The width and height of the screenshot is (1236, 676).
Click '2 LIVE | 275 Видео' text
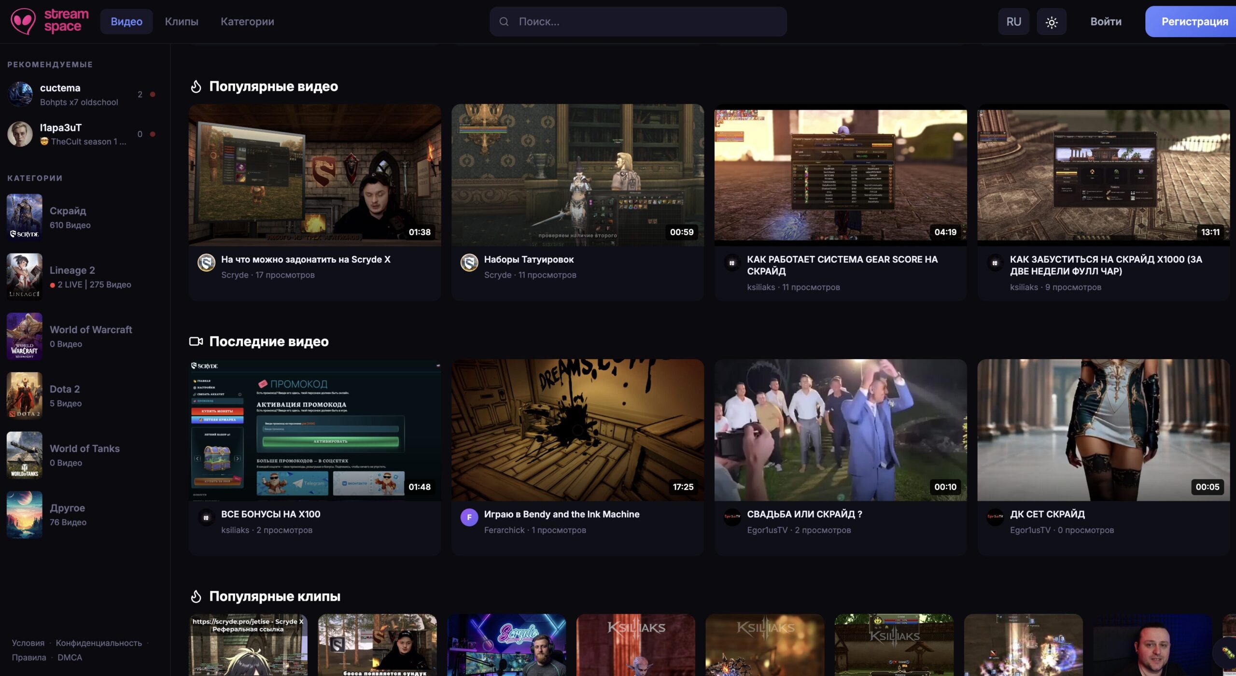pyautogui.click(x=91, y=285)
